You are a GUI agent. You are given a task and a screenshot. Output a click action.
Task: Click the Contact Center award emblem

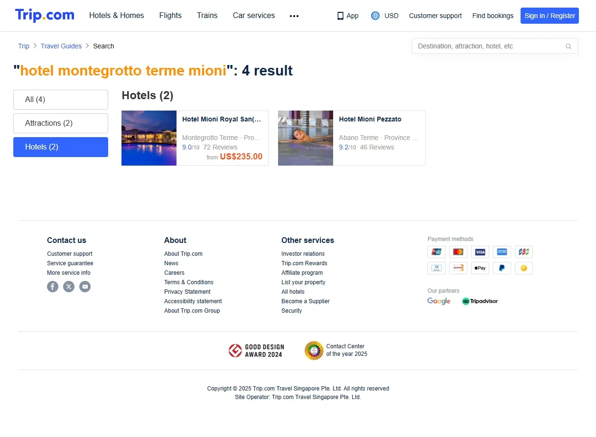click(314, 351)
